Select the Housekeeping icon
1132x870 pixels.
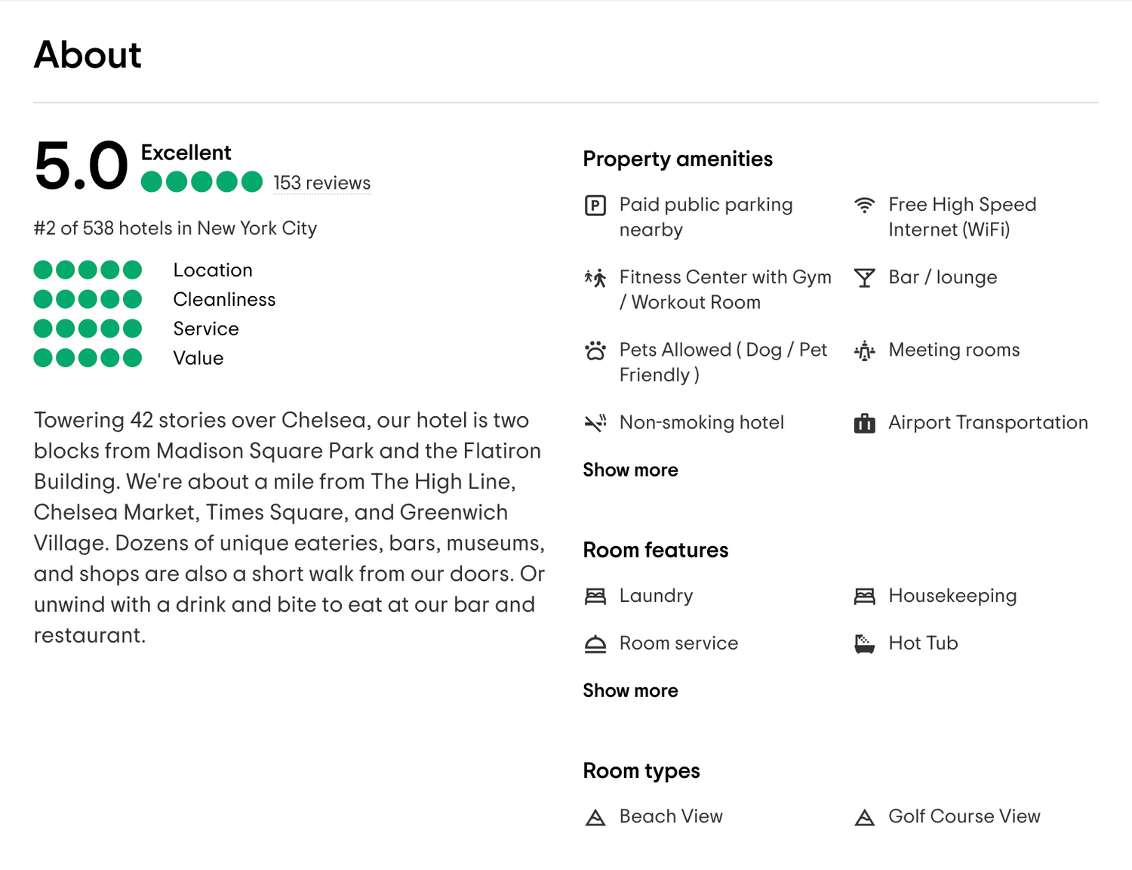[x=865, y=596]
